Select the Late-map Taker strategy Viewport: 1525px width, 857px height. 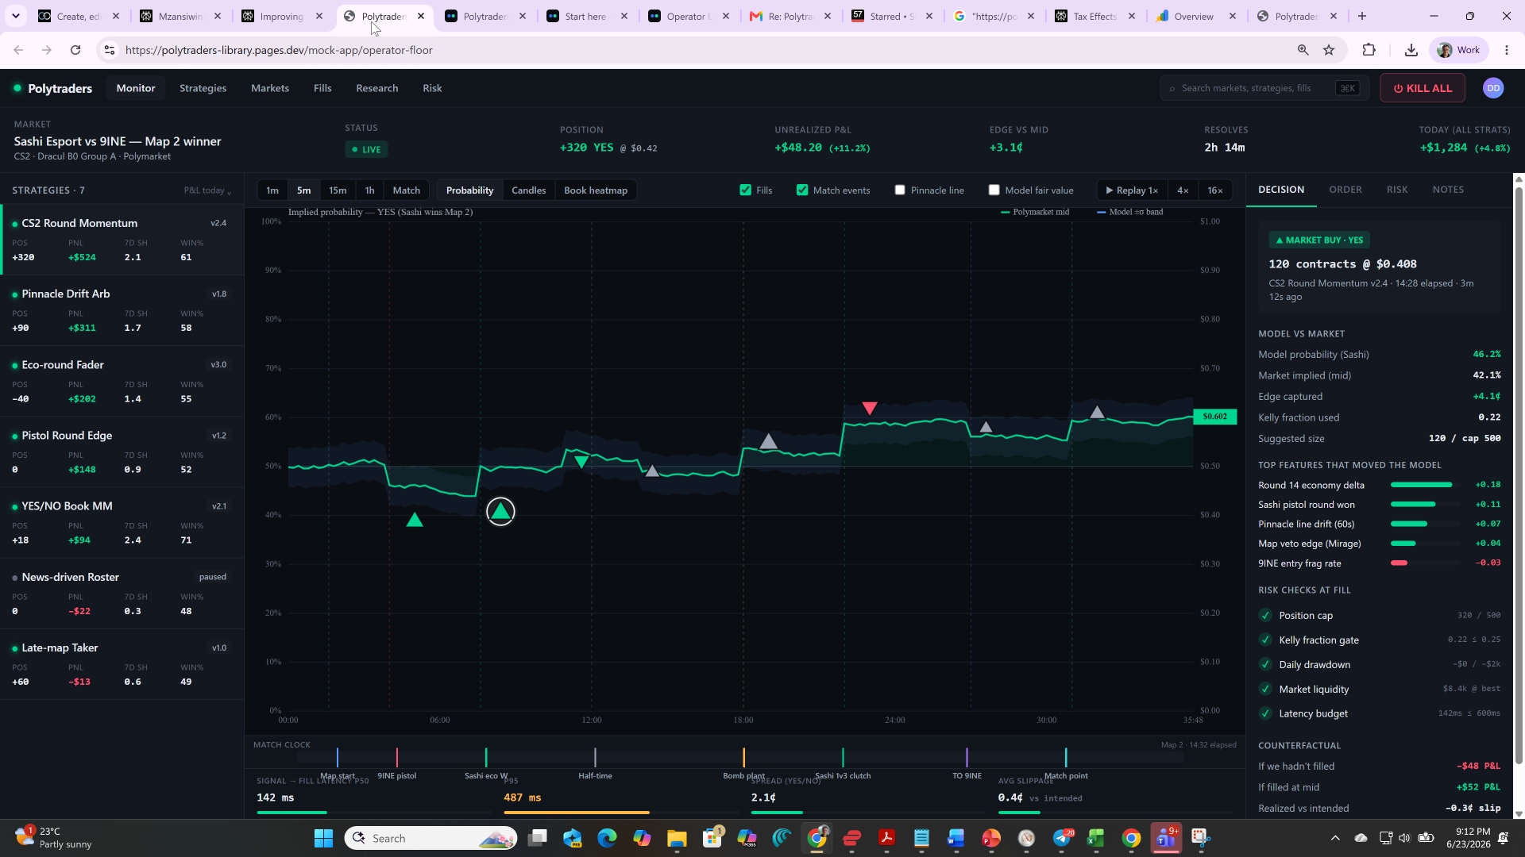(122, 664)
